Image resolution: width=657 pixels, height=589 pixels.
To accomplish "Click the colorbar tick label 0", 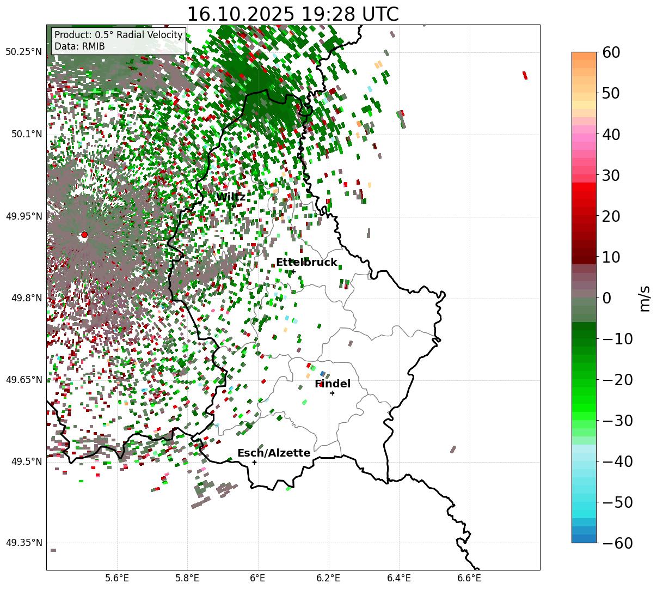I will point(606,297).
